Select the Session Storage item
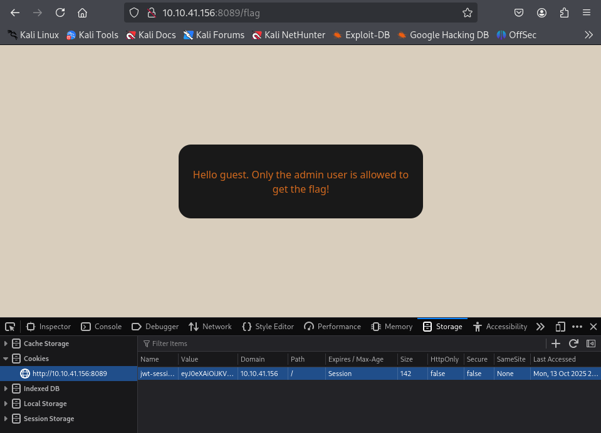The width and height of the screenshot is (601, 433). coord(49,419)
